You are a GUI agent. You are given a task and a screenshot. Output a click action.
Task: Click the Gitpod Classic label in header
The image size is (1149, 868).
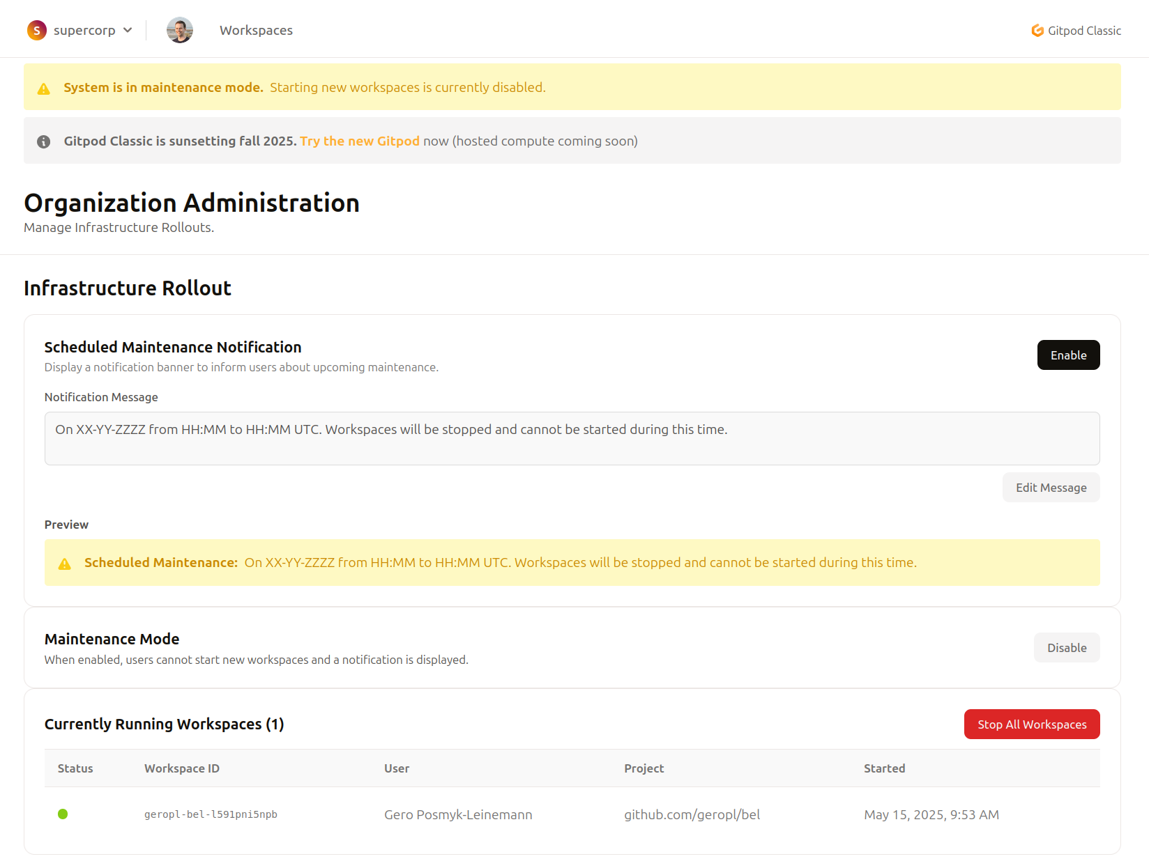coord(1084,31)
